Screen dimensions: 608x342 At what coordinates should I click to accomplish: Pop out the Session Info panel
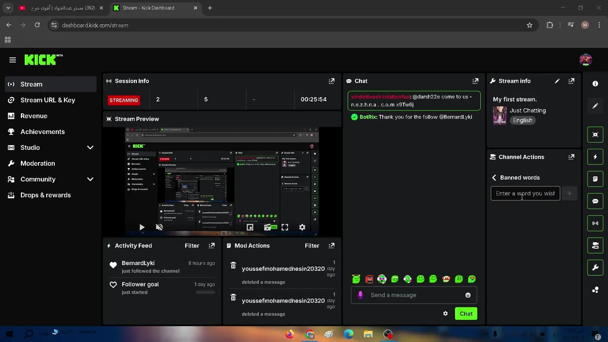(x=332, y=81)
